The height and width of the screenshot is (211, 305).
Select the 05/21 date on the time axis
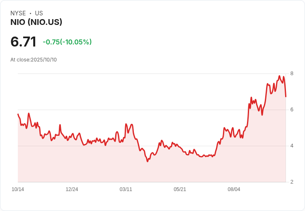click(180, 189)
